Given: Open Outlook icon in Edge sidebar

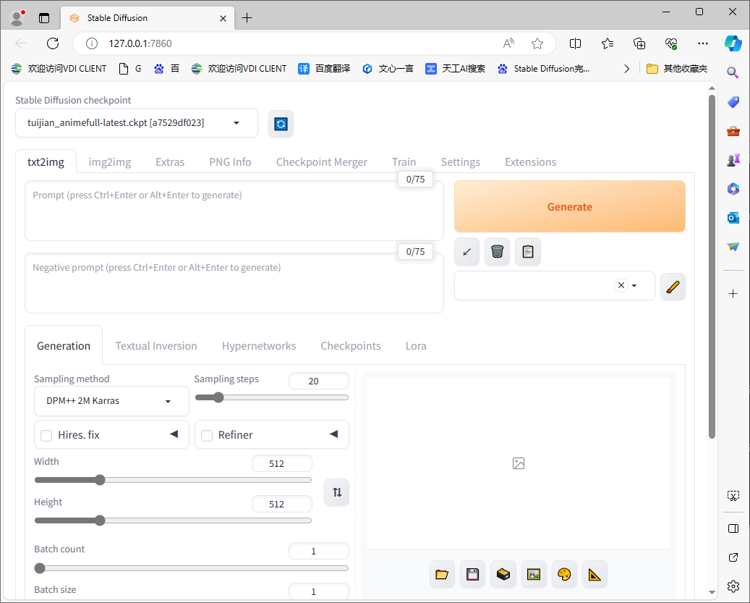Looking at the screenshot, I should [x=733, y=218].
